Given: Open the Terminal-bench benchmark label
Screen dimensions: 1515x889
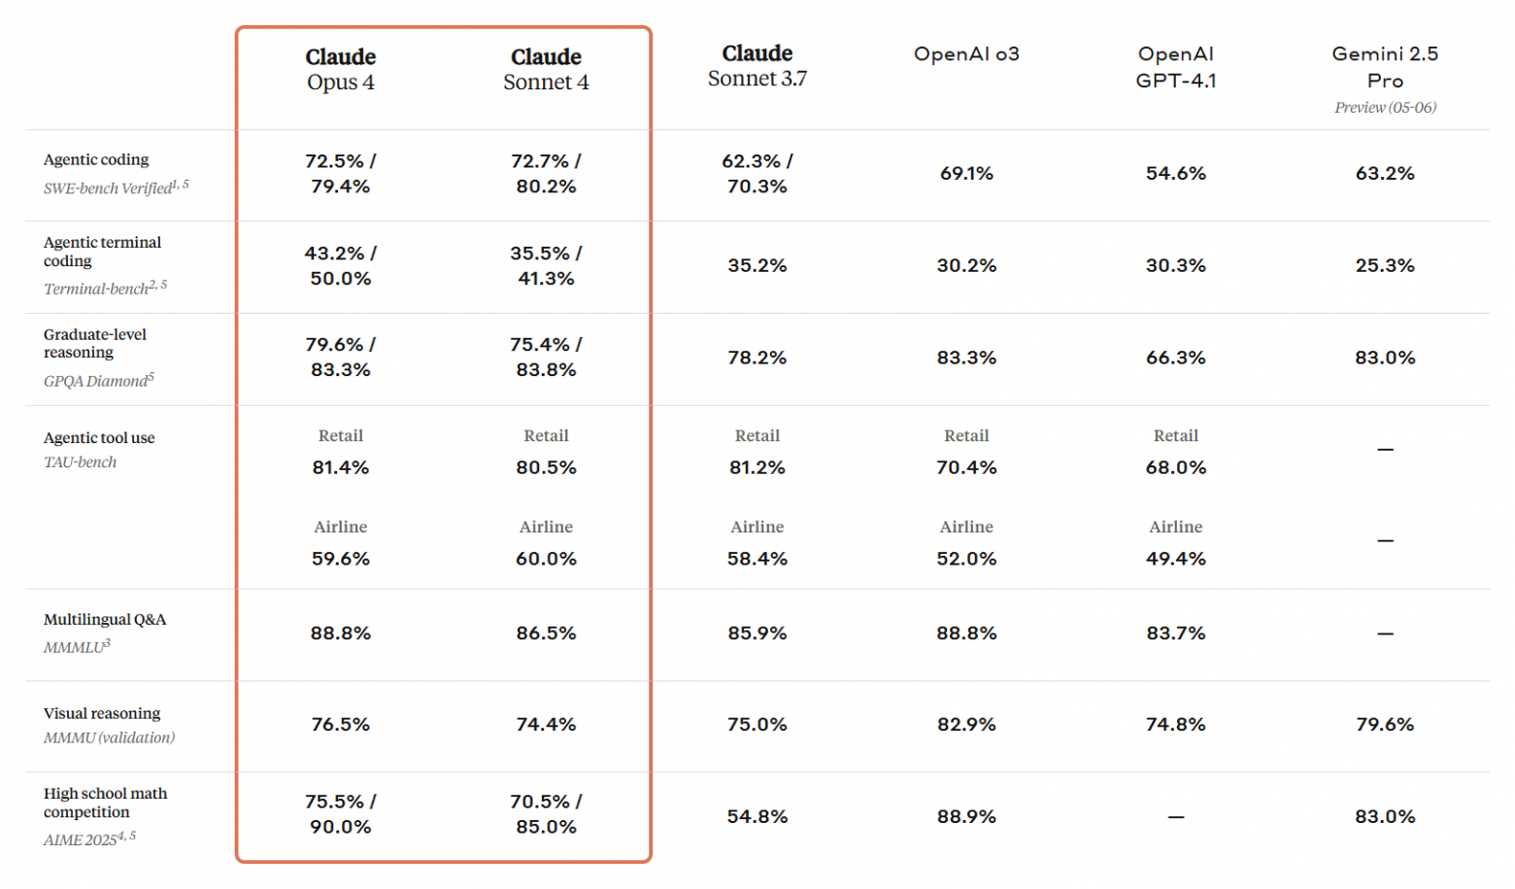Looking at the screenshot, I should [97, 289].
